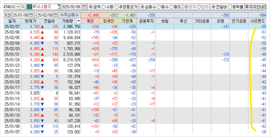Click the 보험 column header
Image resolution: width=270 pixels, height=137 pixels.
[x=165, y=21]
